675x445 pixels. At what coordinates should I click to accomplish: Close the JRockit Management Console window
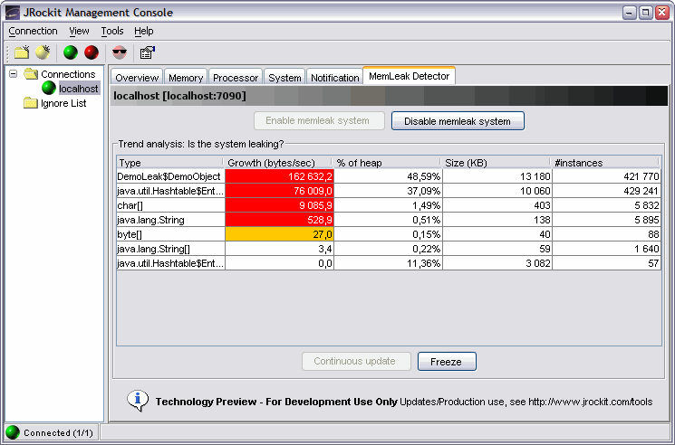(x=662, y=13)
